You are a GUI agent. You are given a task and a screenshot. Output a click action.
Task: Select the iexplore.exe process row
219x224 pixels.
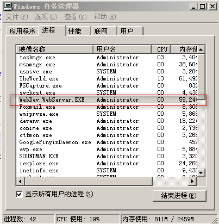tap(107, 164)
